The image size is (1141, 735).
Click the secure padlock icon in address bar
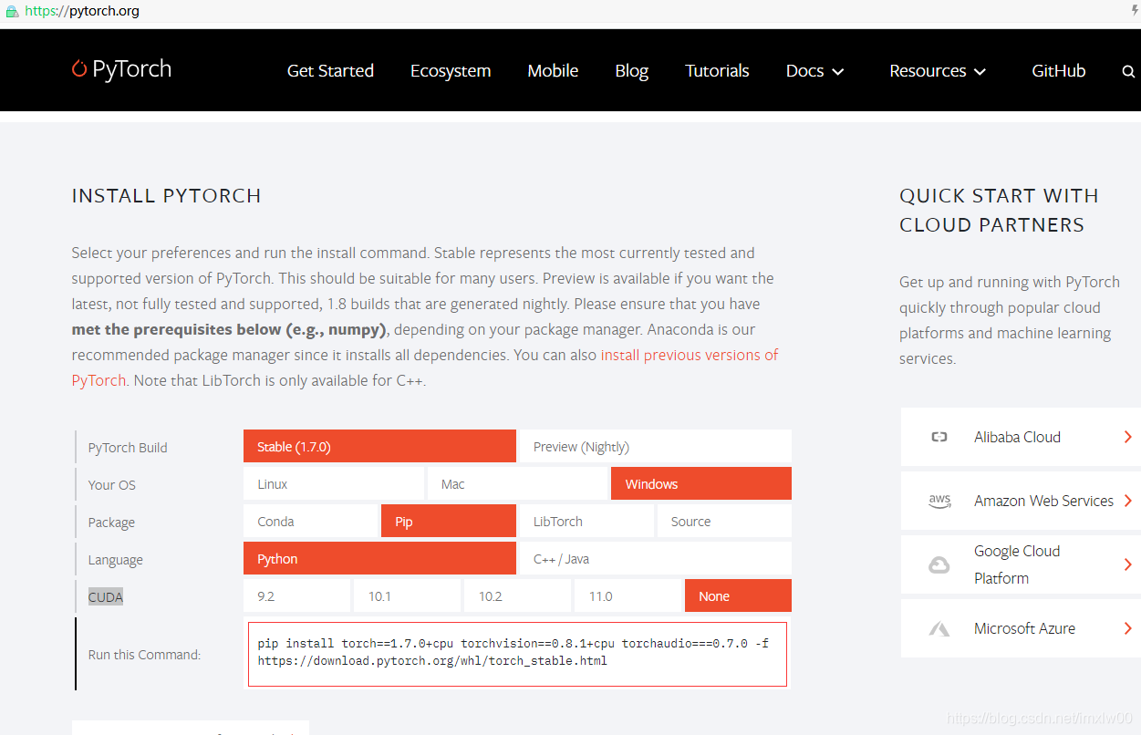tap(12, 12)
